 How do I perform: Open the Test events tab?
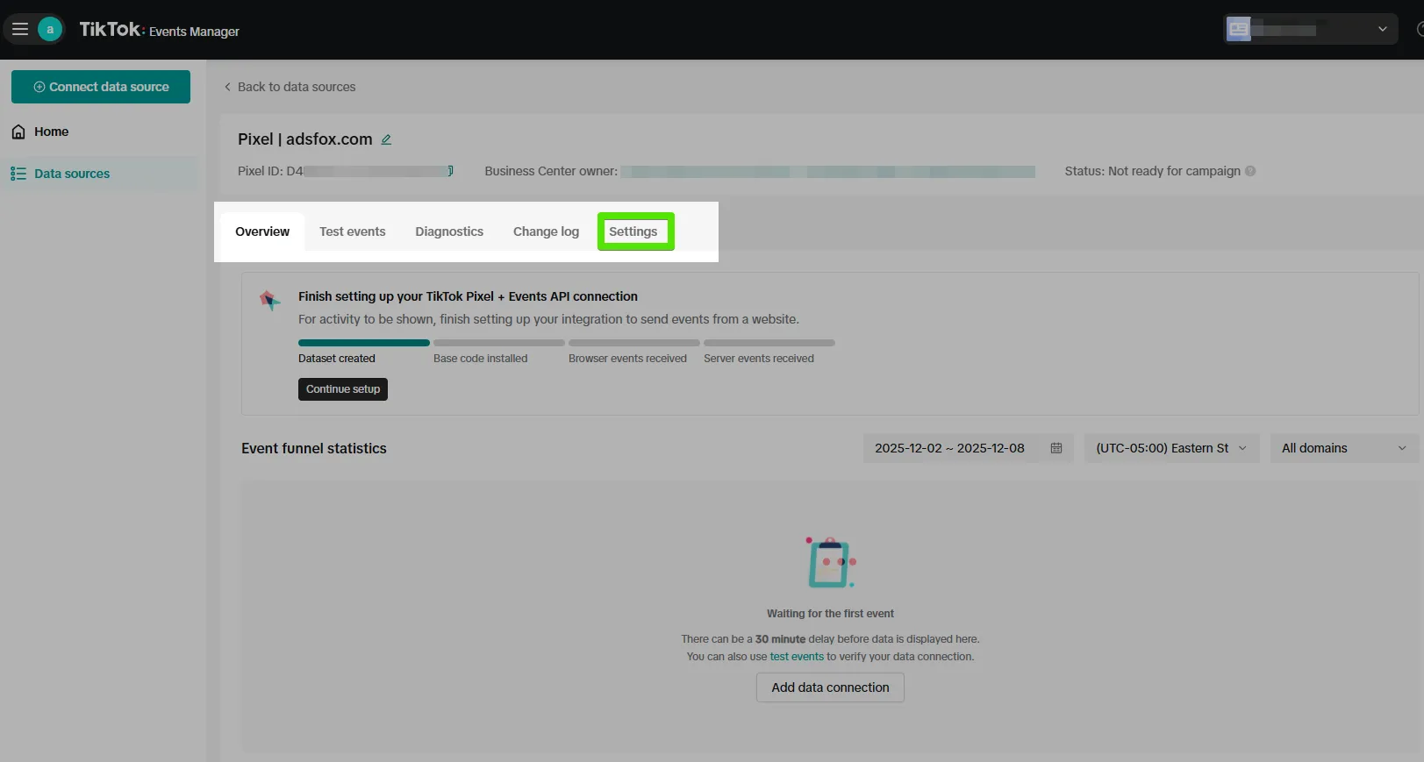[353, 231]
